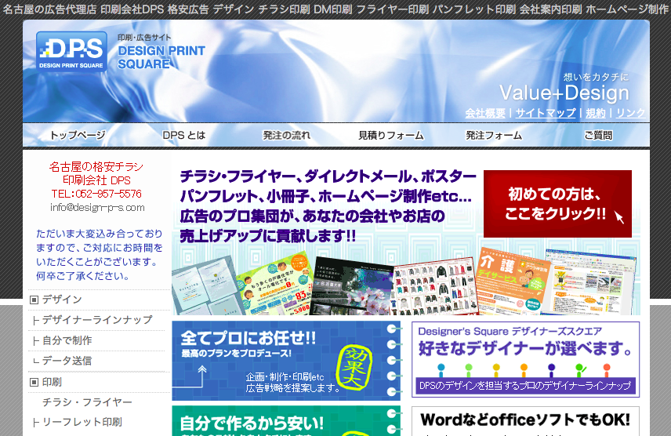The height and width of the screenshot is (436, 671).
Task: Click the red 初めての方は、ここをクリック button
Action: (557, 204)
